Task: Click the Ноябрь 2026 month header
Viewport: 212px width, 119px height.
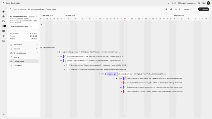Action: click(179, 15)
